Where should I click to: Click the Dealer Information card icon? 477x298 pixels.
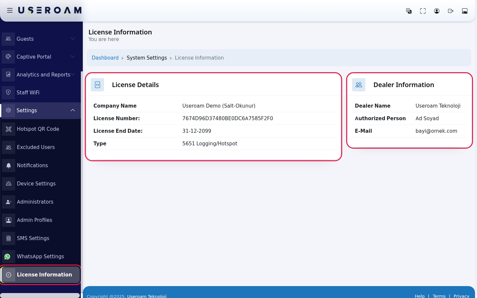(x=359, y=85)
